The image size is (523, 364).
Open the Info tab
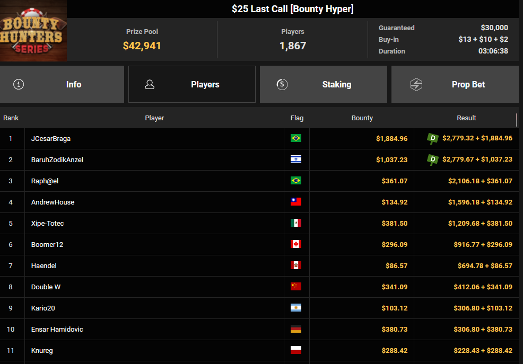click(62, 84)
